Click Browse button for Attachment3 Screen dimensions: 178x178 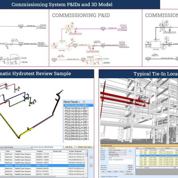coord(130,169)
